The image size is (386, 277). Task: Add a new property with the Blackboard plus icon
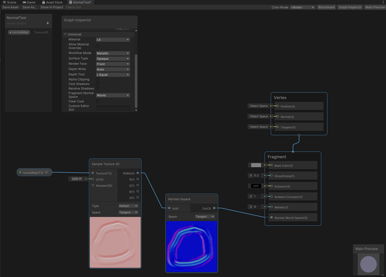coord(48,23)
